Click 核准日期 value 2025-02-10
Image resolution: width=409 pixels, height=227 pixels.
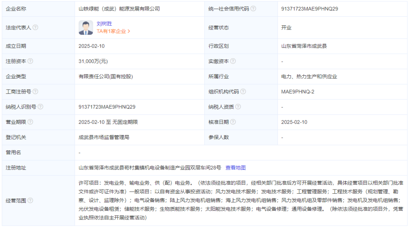[x=294, y=122]
